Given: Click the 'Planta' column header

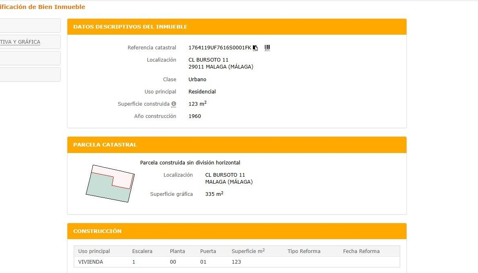Looking at the screenshot, I should pos(177,251).
